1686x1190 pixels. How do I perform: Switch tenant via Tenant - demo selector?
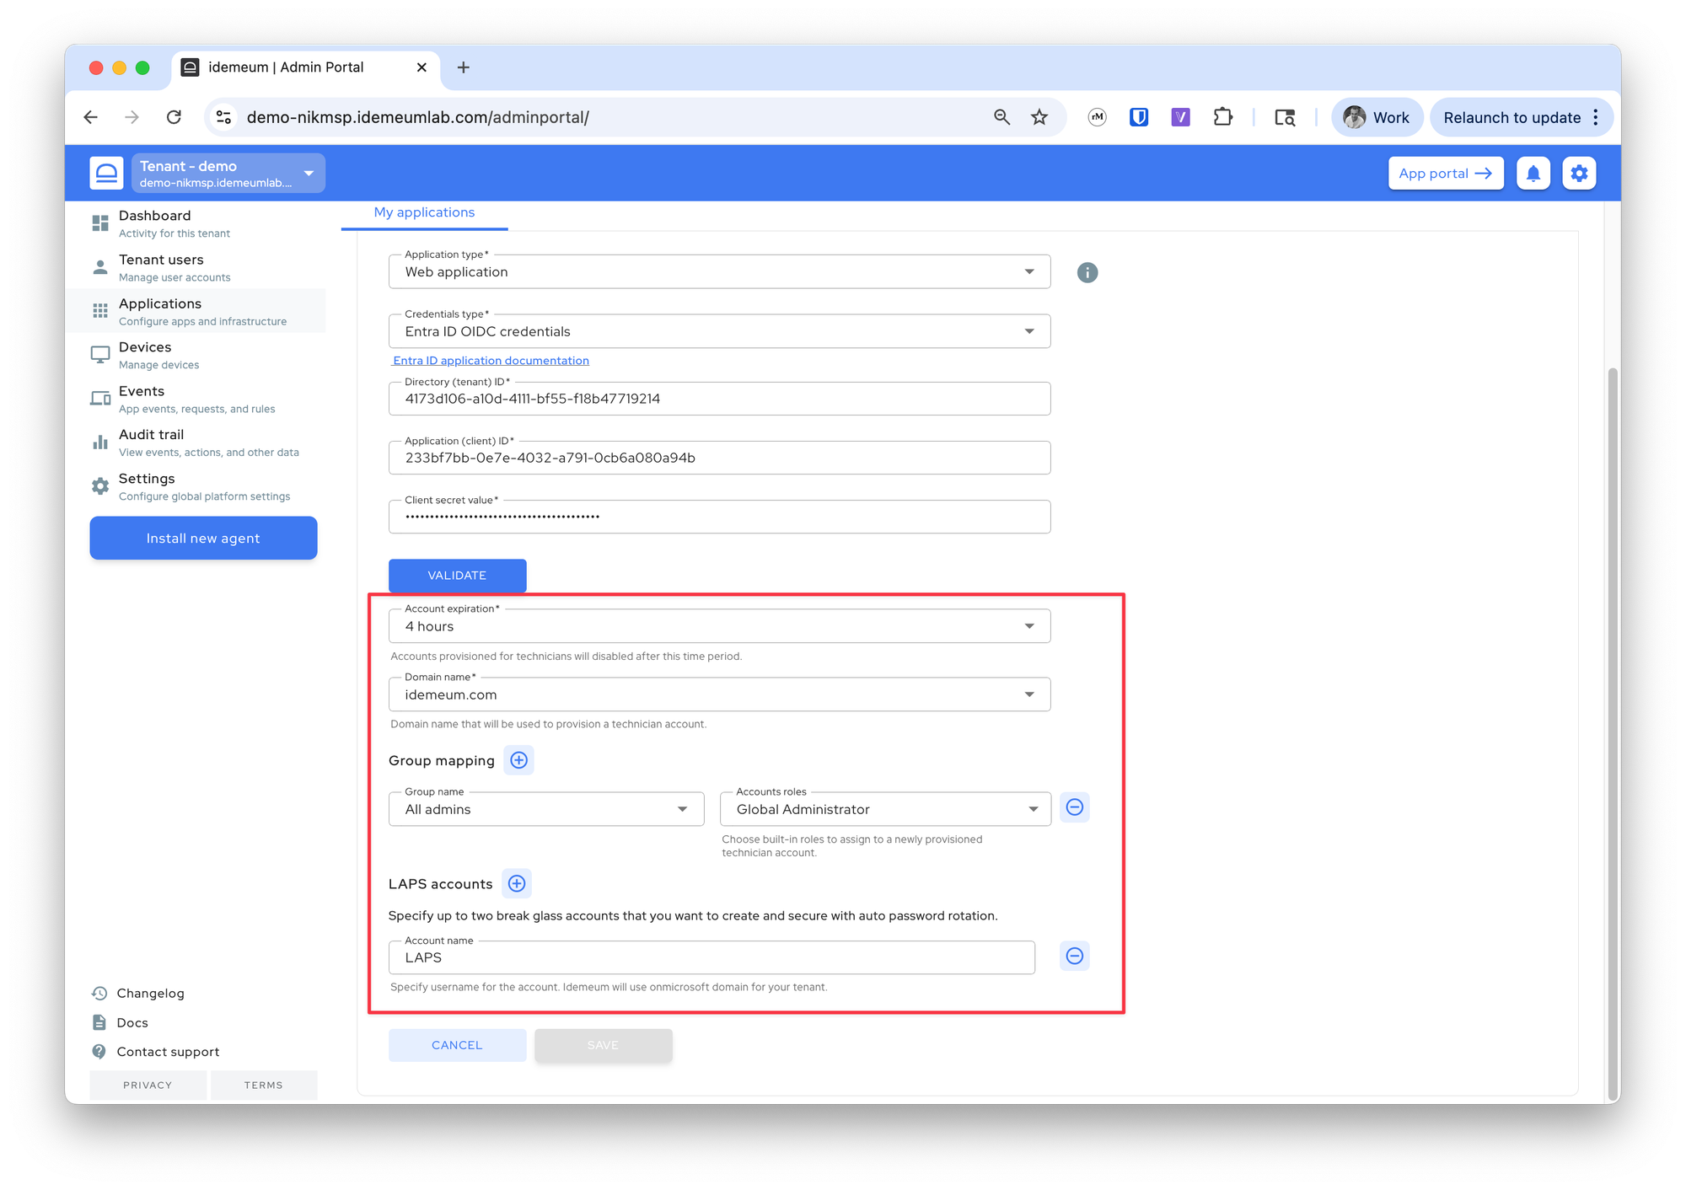pyautogui.click(x=228, y=174)
